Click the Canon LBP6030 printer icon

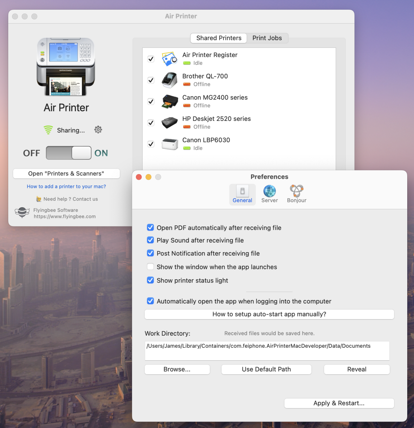(x=170, y=144)
